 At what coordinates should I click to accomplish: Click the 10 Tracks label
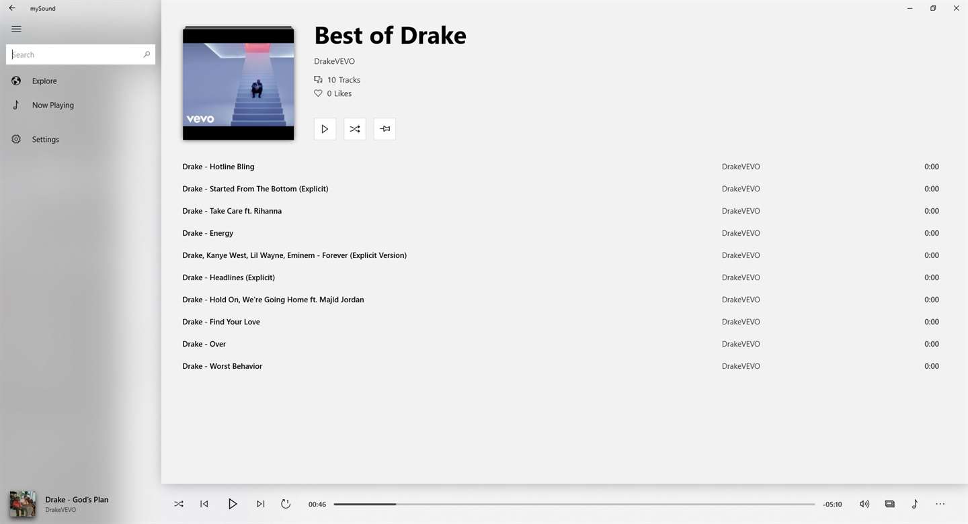coord(344,80)
